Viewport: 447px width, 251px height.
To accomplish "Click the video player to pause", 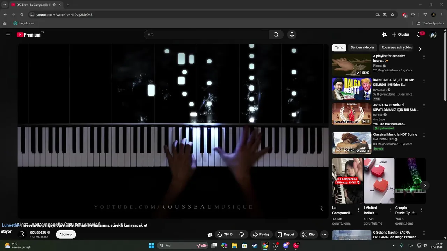I will (173, 131).
